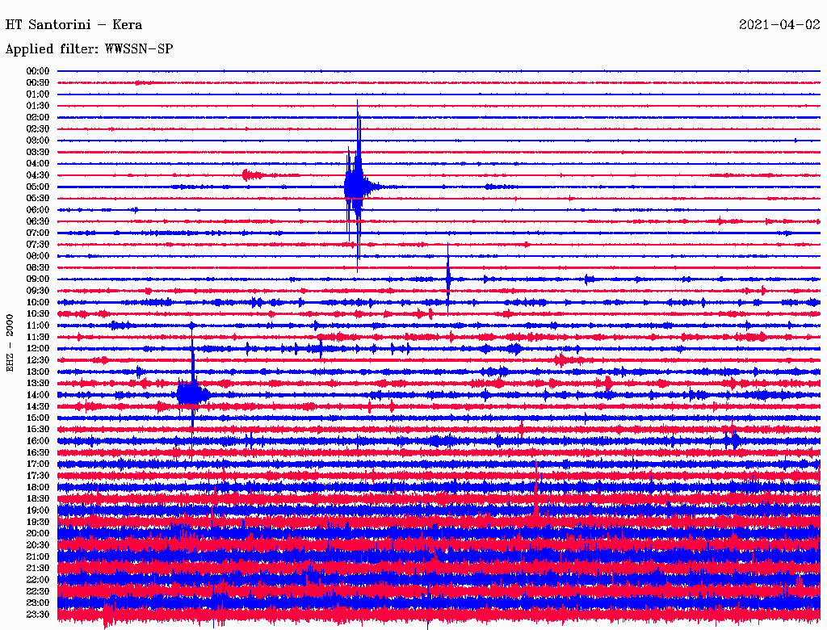This screenshot has height=630, width=827.
Task: Click the '15:30' time label
Action: point(37,430)
